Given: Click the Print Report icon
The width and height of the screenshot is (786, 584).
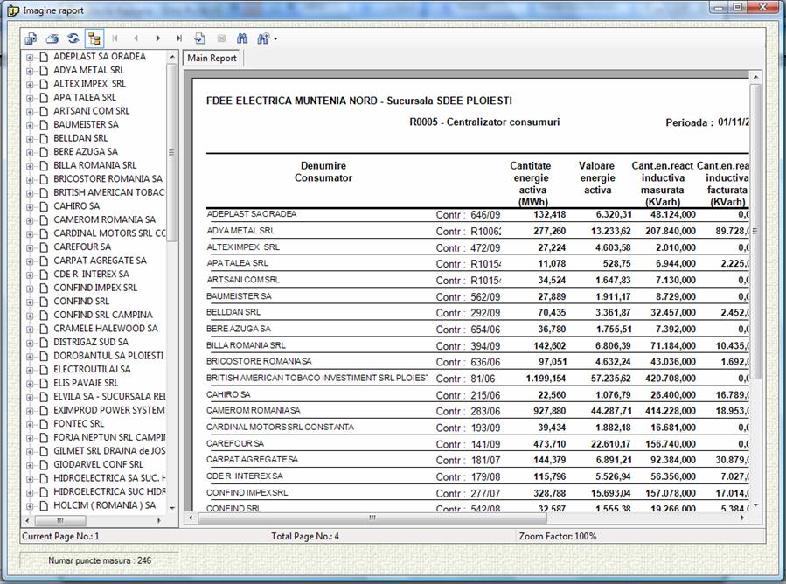Looking at the screenshot, I should pos(52,38).
